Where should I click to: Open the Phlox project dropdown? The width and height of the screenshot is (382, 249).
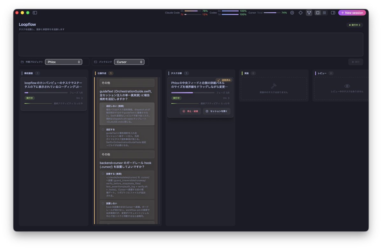(x=64, y=62)
